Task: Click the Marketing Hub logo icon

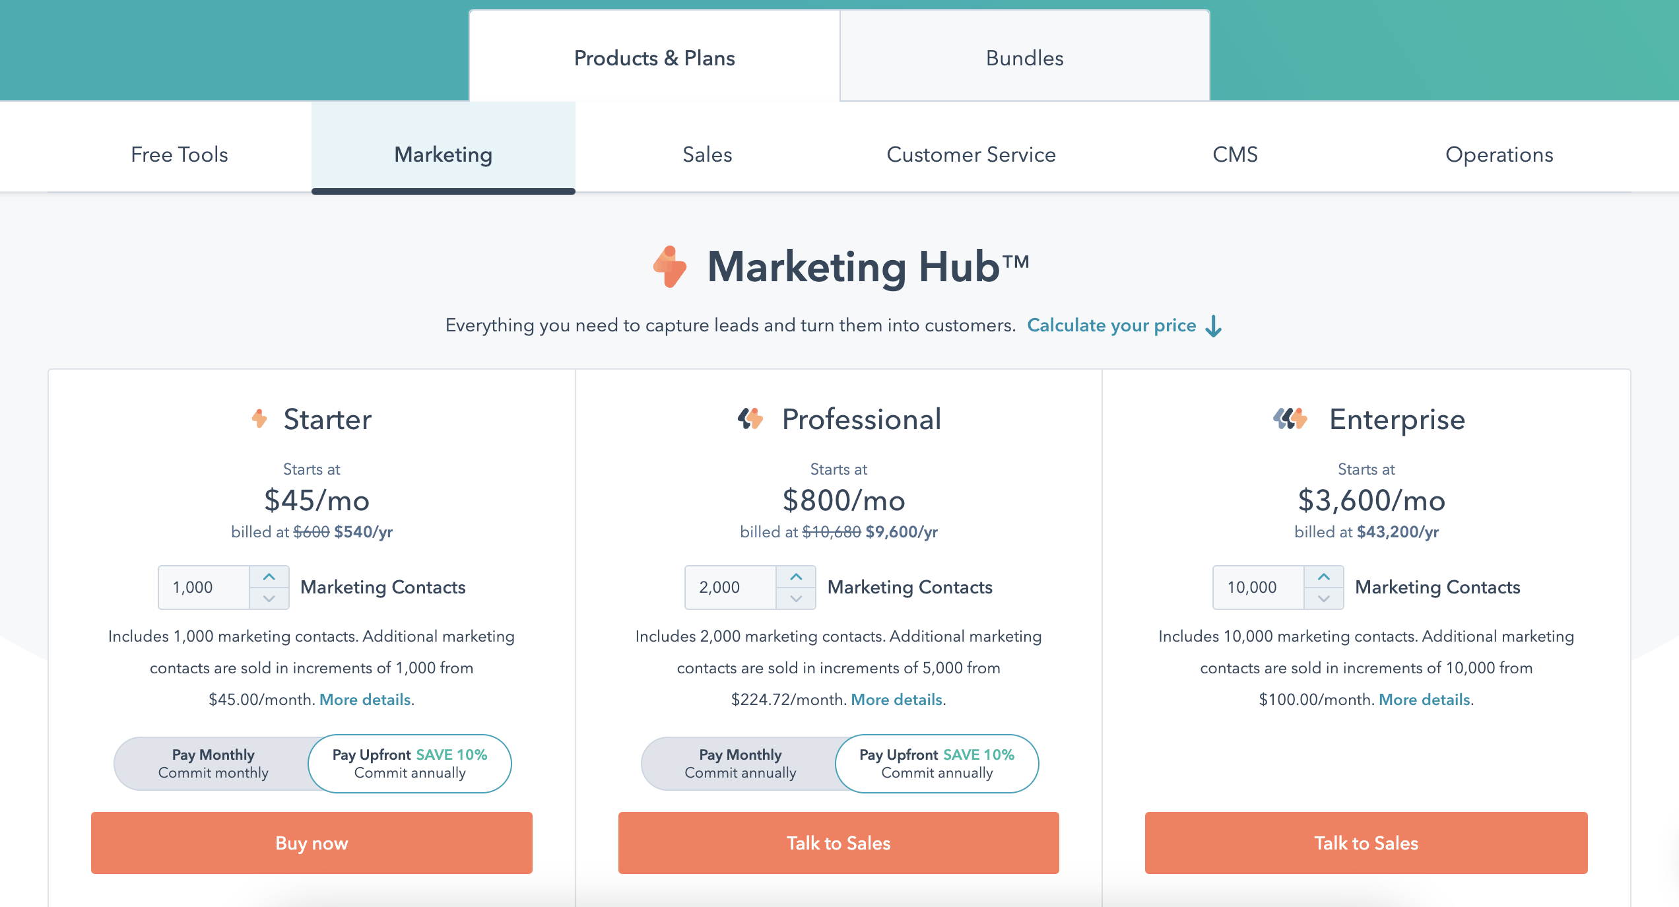Action: (670, 267)
